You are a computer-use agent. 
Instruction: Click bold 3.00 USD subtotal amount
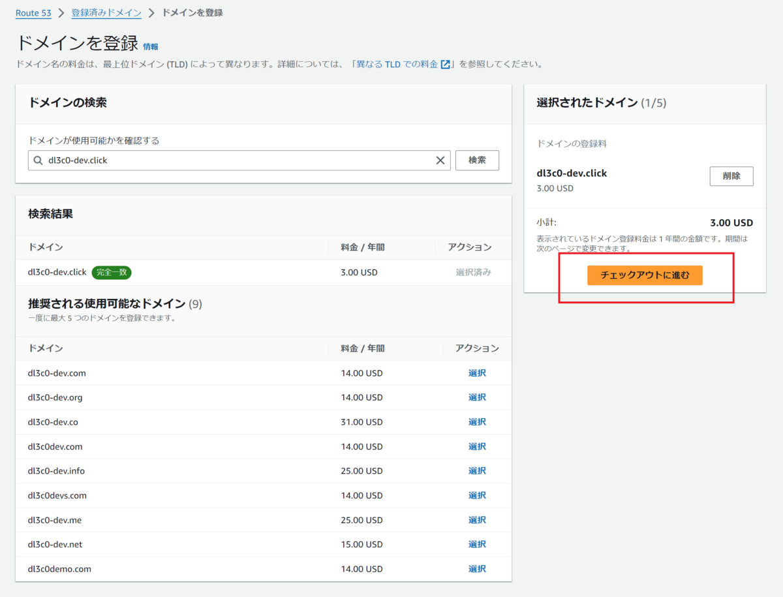731,222
